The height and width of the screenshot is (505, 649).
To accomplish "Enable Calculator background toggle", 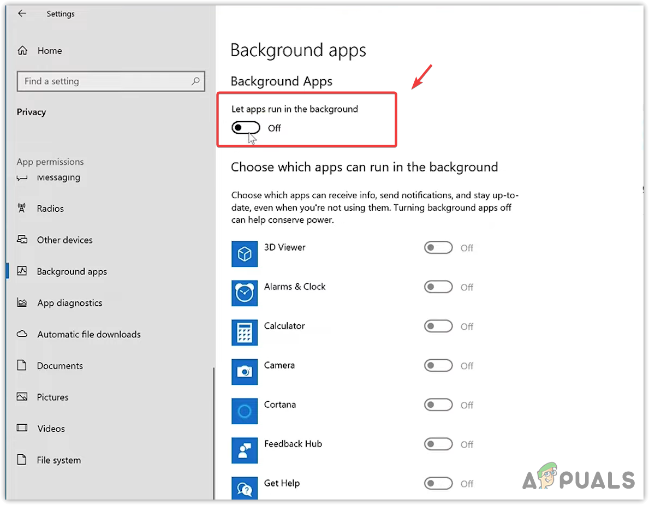I will click(438, 326).
